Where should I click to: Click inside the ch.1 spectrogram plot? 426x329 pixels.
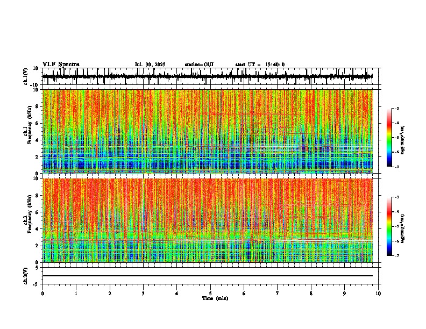208,131
